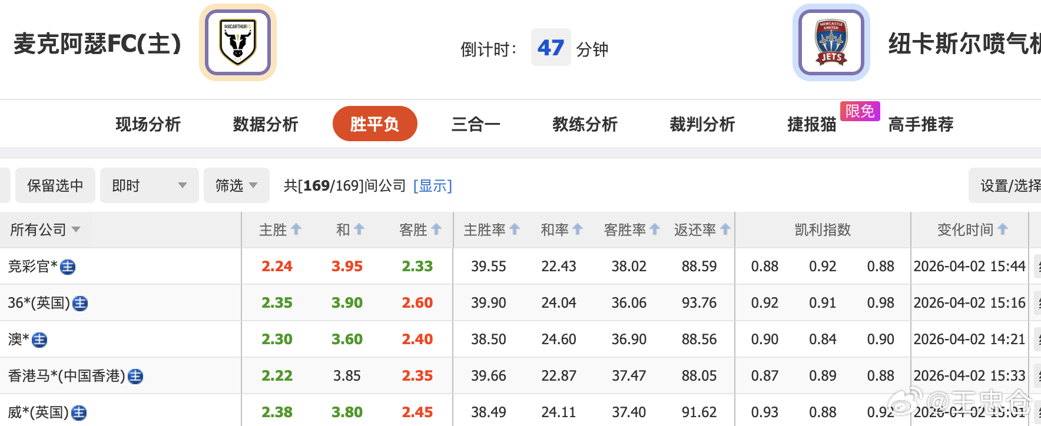
Task: Click the 纽卡斯尔喷气机 team name
Action: pyautogui.click(x=964, y=44)
